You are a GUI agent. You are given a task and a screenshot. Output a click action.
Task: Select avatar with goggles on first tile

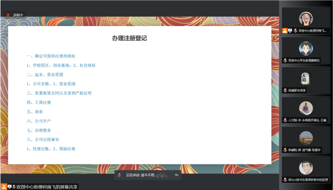[306, 19]
